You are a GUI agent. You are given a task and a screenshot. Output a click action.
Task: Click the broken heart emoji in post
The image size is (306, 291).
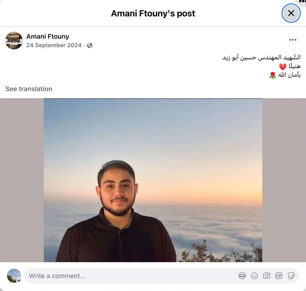283,67
